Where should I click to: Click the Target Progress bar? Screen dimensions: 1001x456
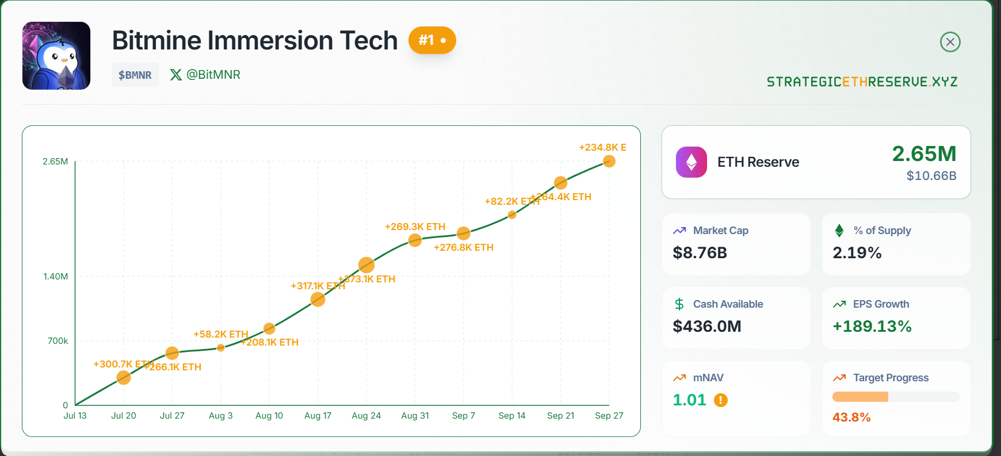(x=896, y=397)
